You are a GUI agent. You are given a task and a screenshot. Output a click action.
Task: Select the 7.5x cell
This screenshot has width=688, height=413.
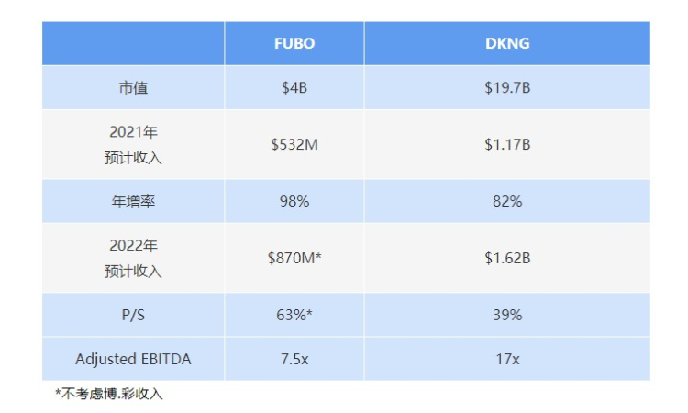point(294,359)
